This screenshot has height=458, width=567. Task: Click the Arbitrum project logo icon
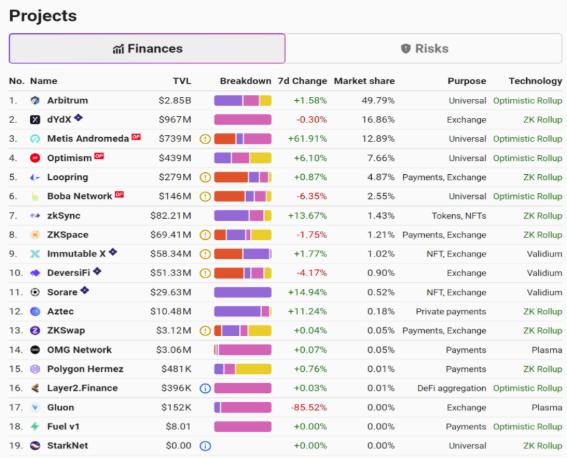click(x=35, y=101)
